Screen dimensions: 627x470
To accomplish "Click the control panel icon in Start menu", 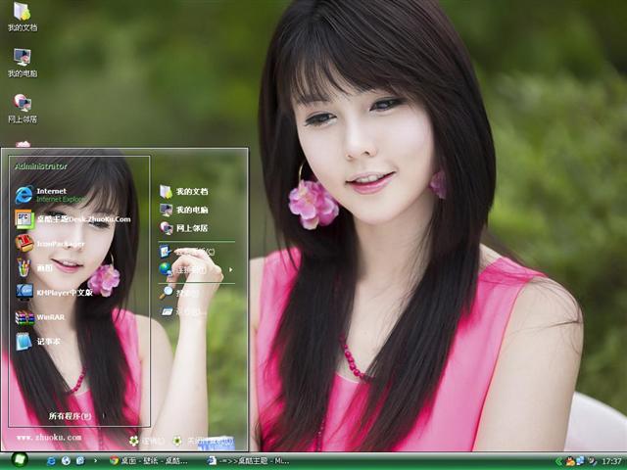I will click(x=166, y=252).
